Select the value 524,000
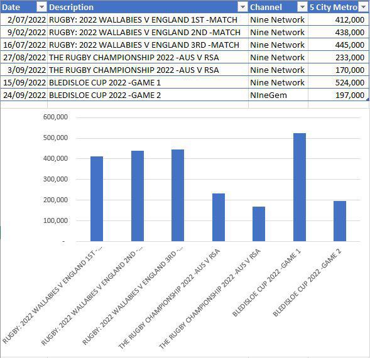The height and width of the screenshot is (358, 370). coord(339,82)
